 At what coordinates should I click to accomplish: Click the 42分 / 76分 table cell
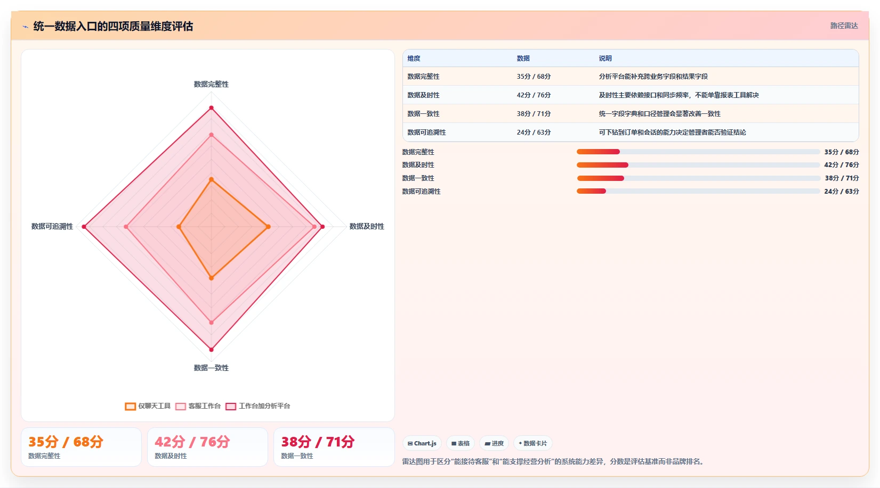coord(534,95)
